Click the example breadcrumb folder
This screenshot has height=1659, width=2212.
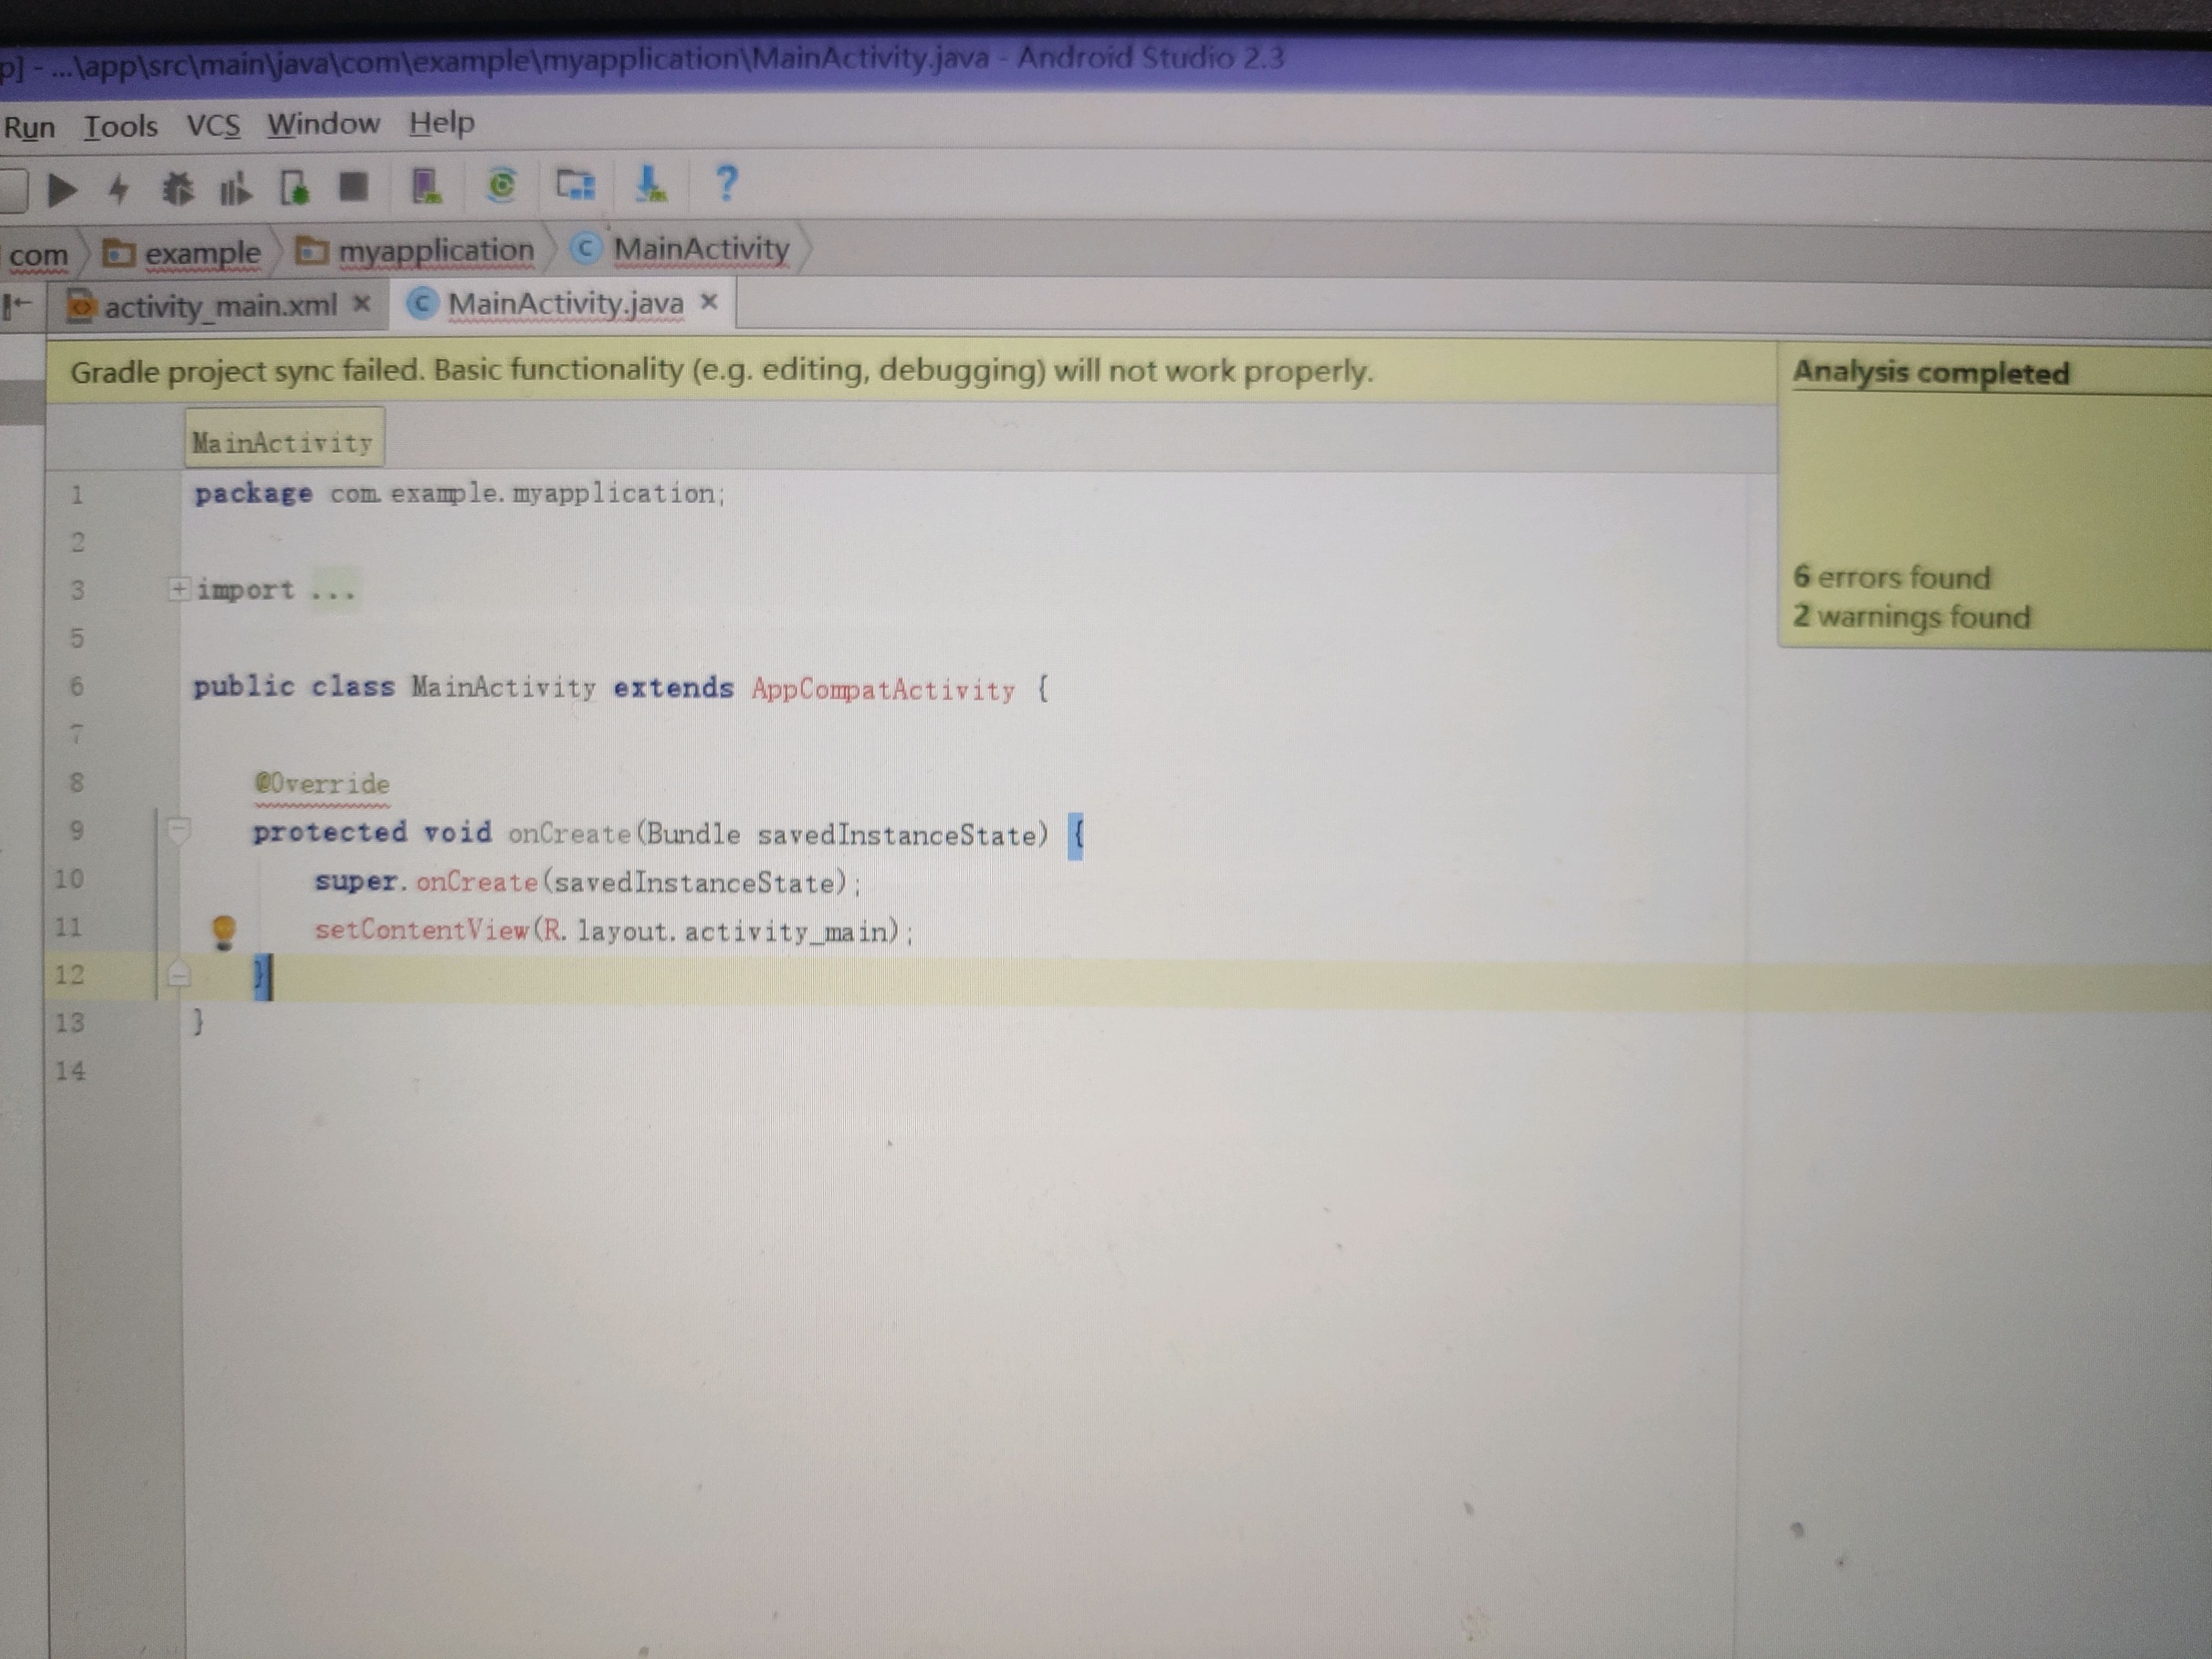183,252
